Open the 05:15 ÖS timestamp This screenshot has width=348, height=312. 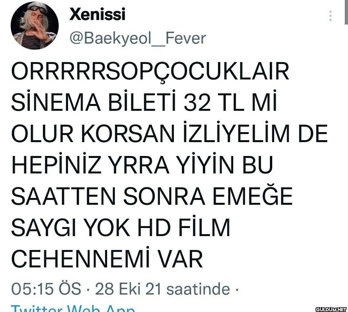(46, 289)
